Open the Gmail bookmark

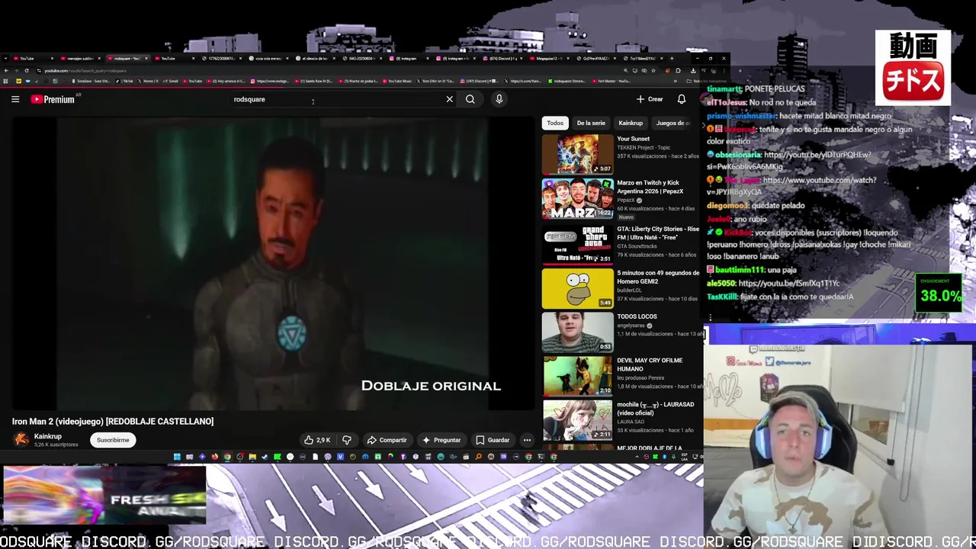(171, 81)
